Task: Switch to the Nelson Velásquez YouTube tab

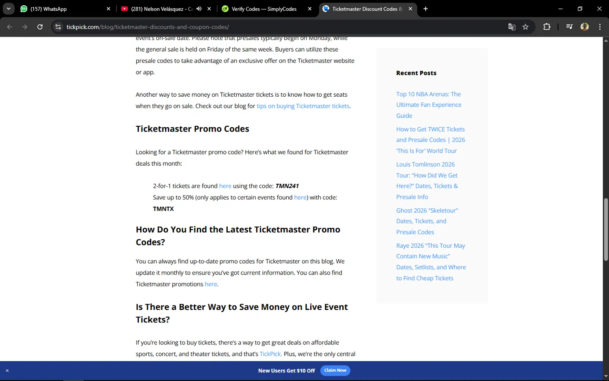Action: (161, 9)
